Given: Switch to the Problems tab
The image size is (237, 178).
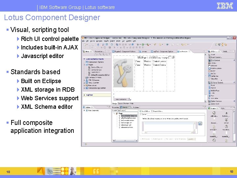Looking at the screenshot, I should coord(136,107).
